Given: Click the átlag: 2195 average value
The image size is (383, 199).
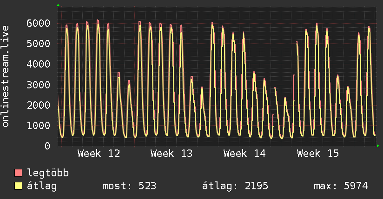Looking at the screenshot, I should (235, 186).
